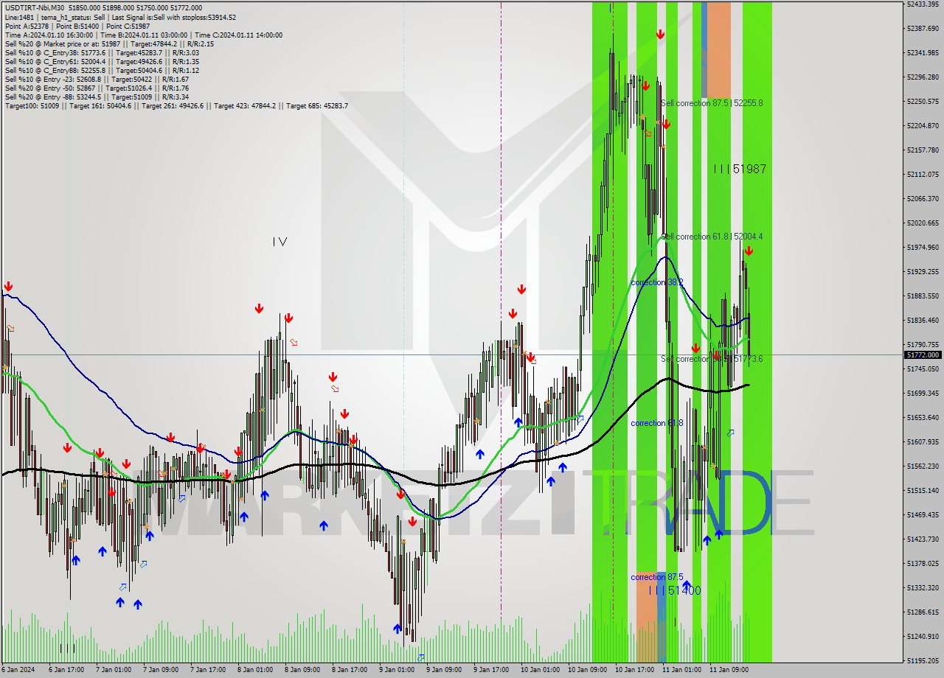Click the 52387.690 price axis label
The height and width of the screenshot is (678, 944).
923,28
